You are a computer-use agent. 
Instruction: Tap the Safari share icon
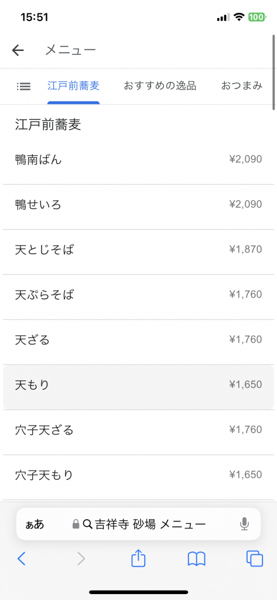[x=138, y=558]
